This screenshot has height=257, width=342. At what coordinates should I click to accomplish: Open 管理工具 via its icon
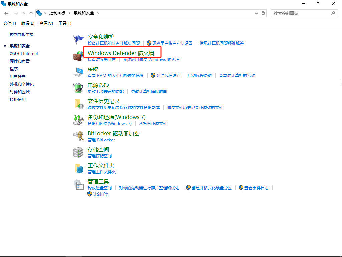78,183
